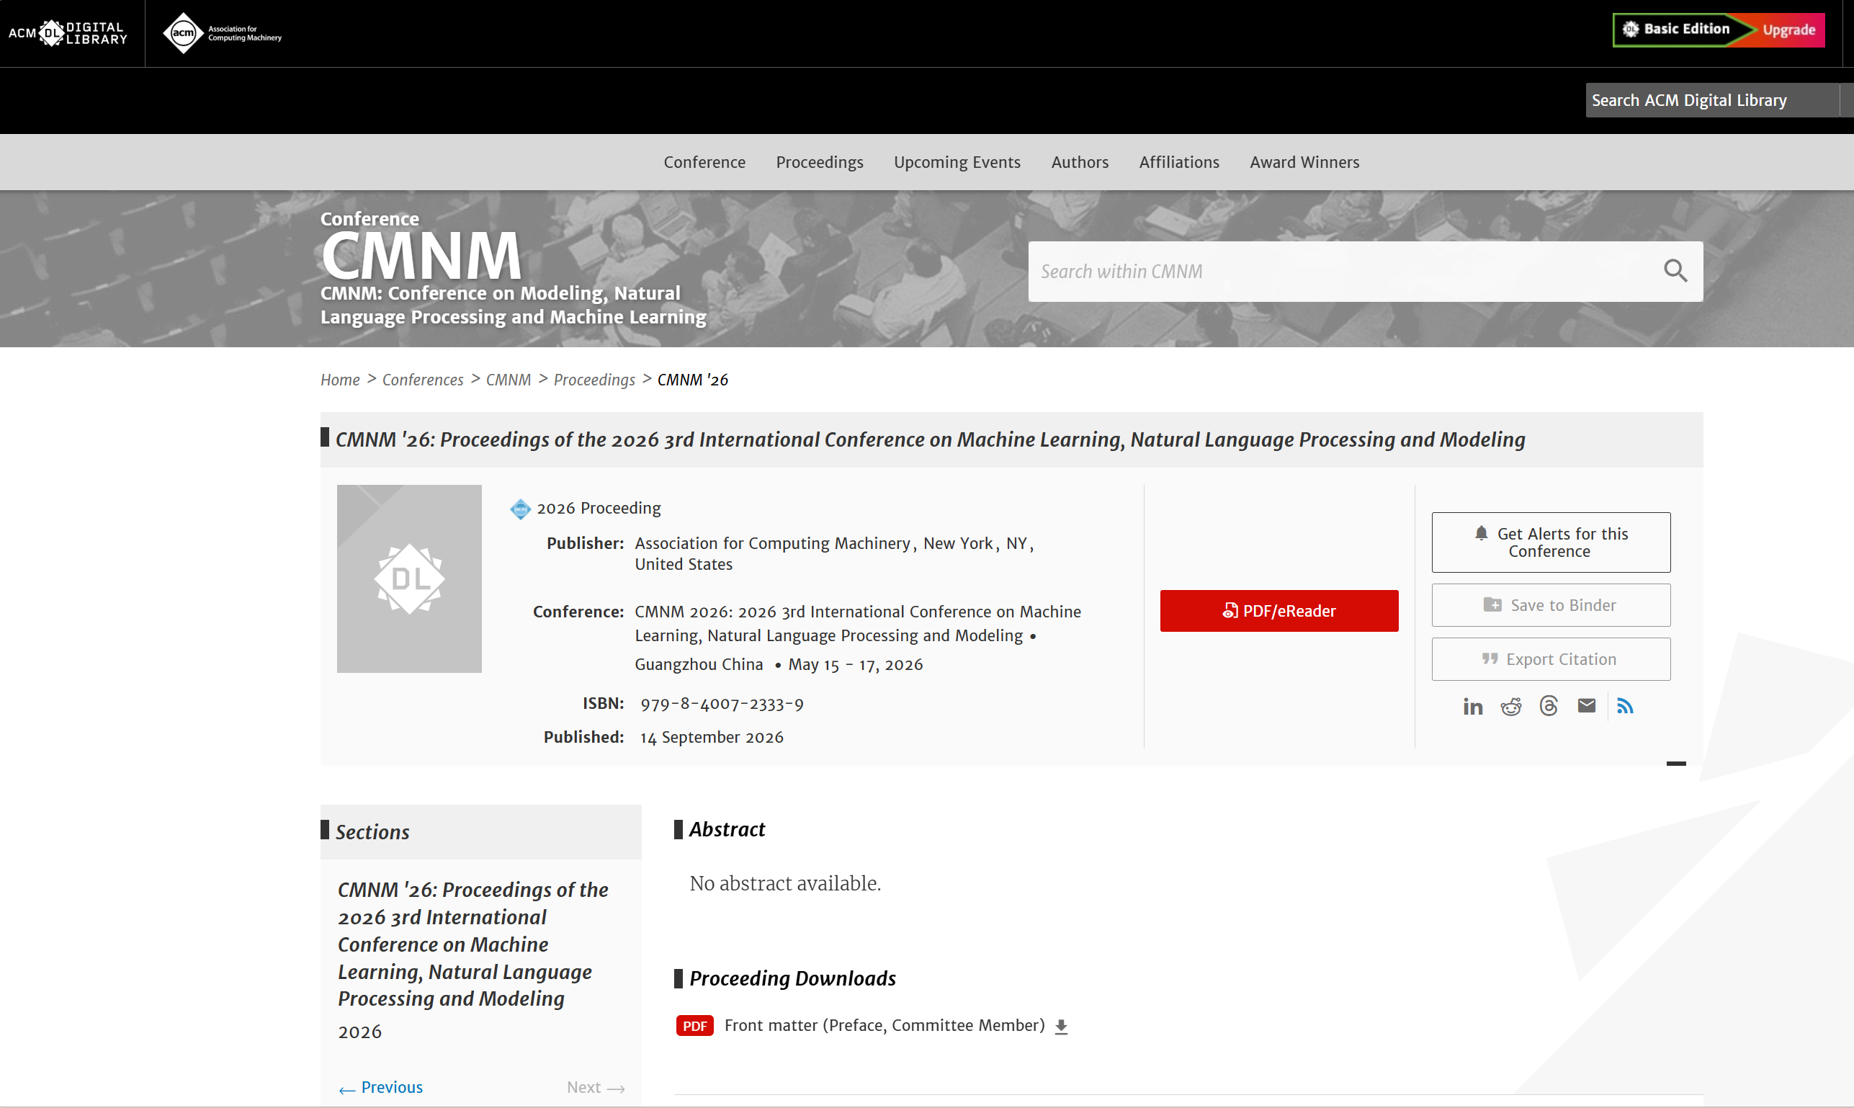Open the Authors menu item
The image size is (1854, 1108).
tap(1079, 162)
